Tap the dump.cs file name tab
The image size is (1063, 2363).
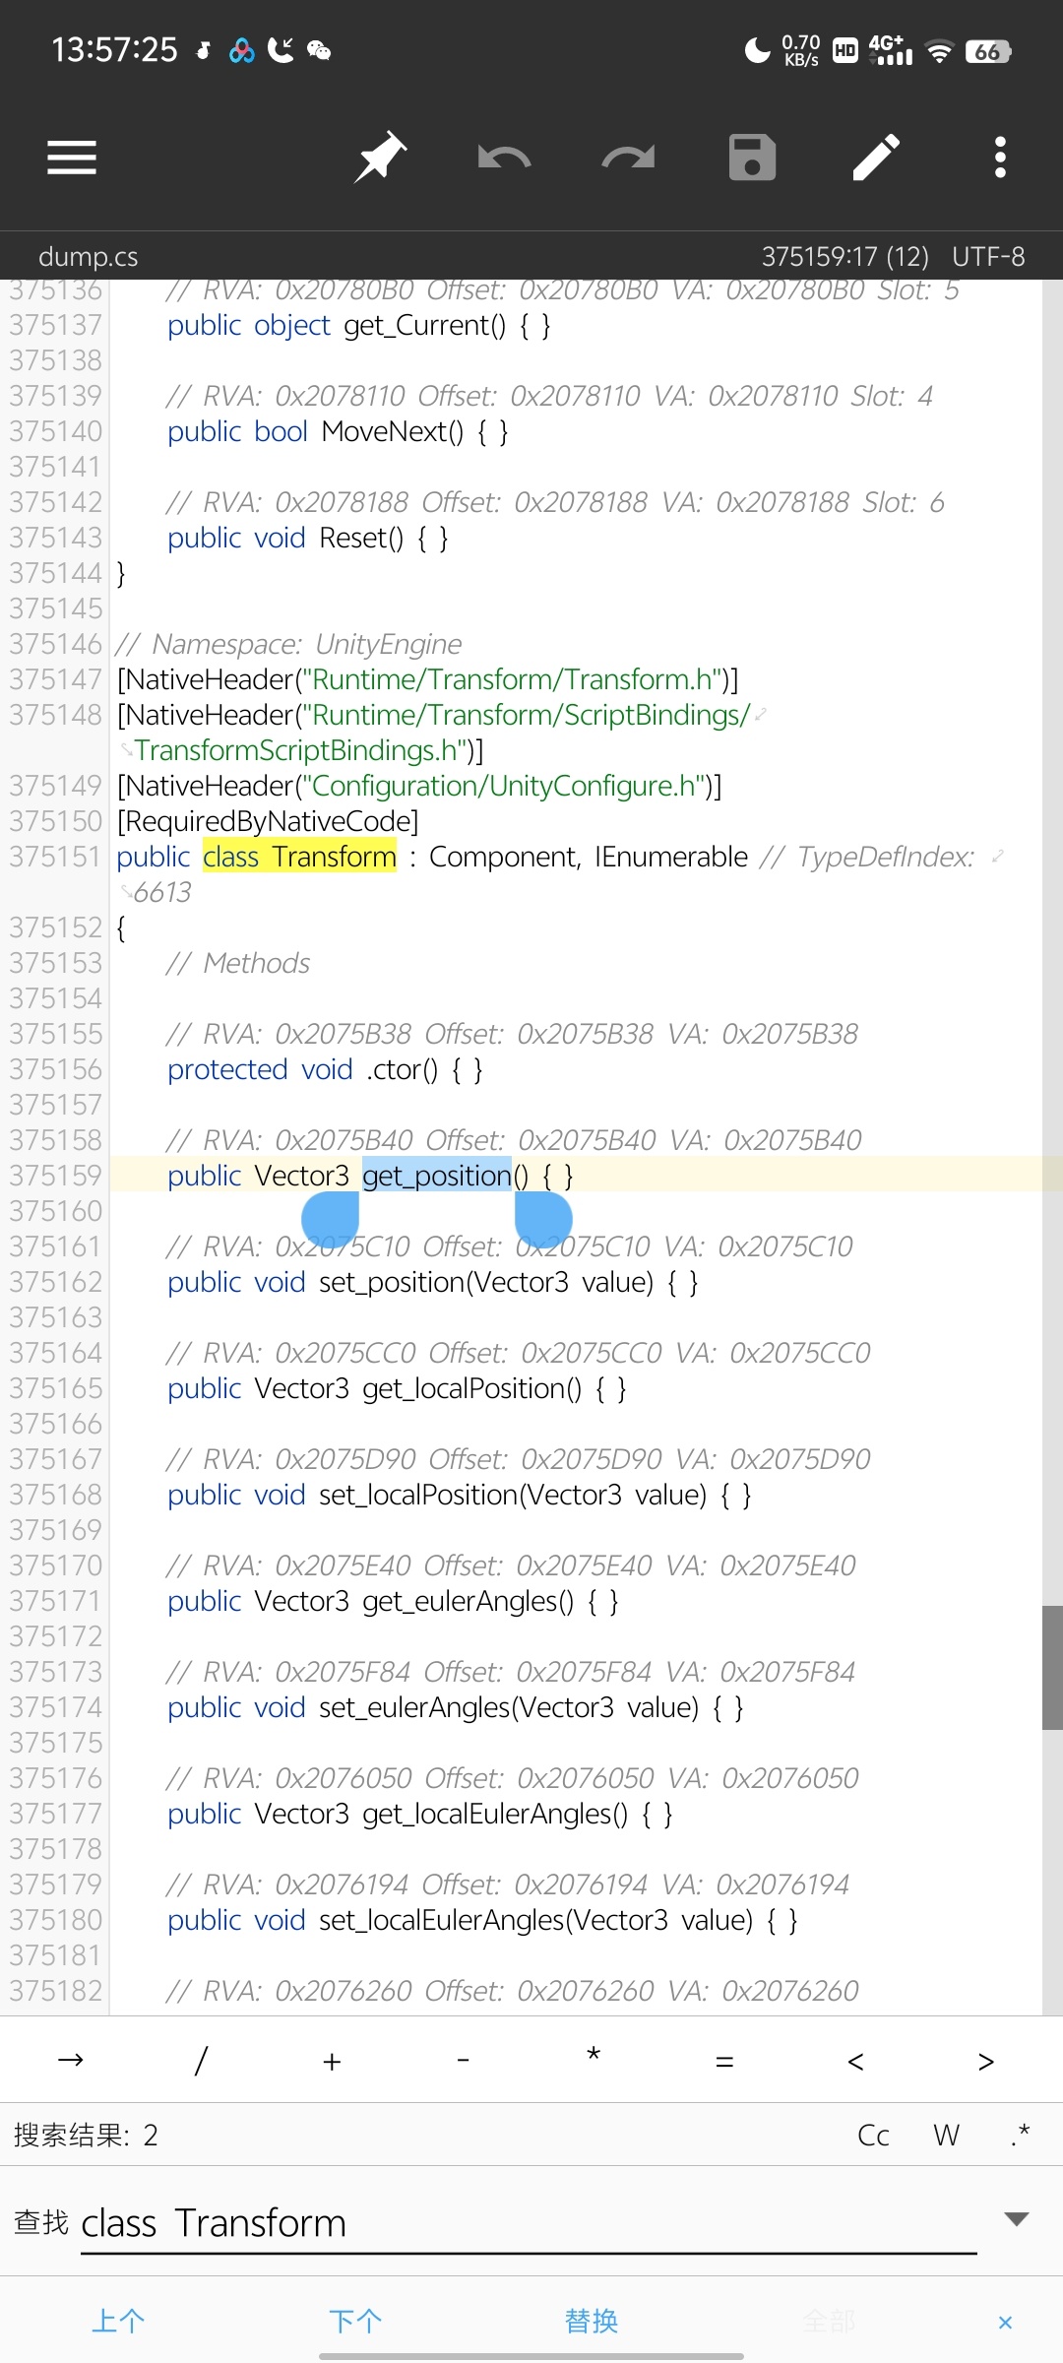89,257
